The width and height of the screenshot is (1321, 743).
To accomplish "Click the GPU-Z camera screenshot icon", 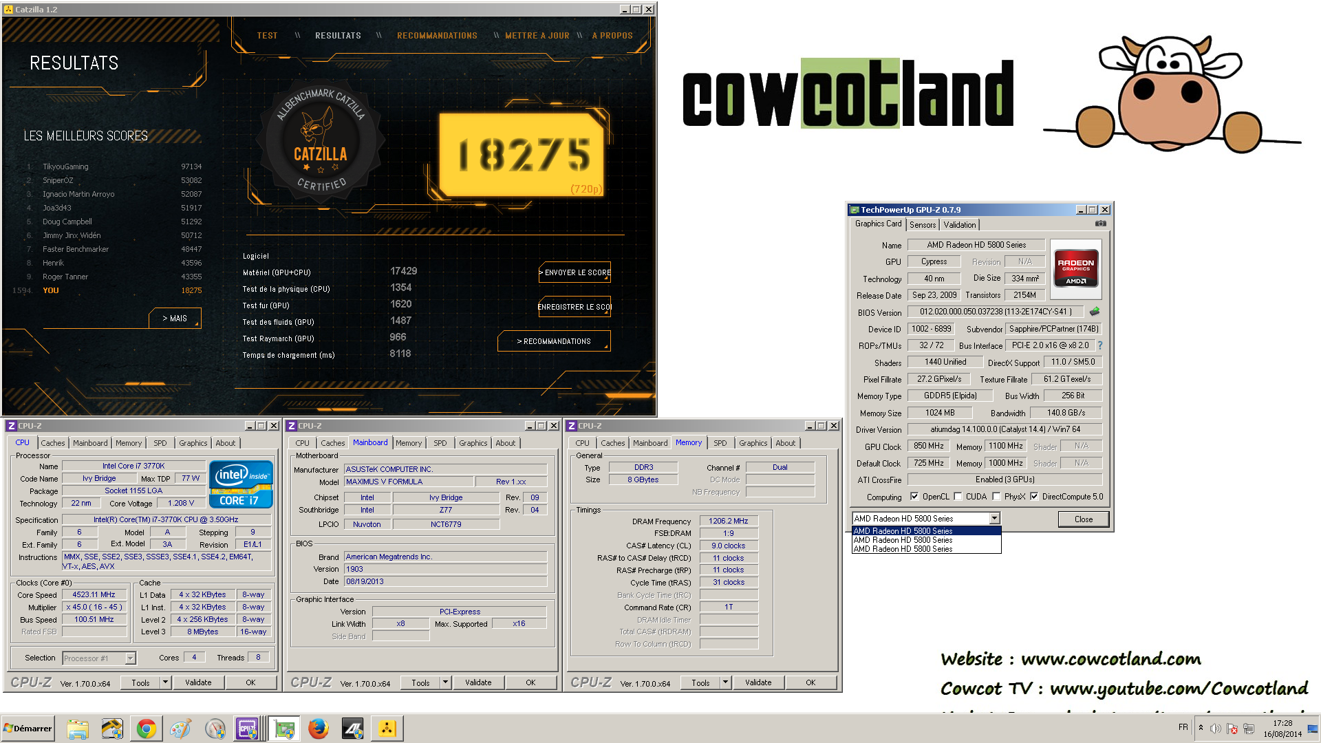I will click(1100, 224).
